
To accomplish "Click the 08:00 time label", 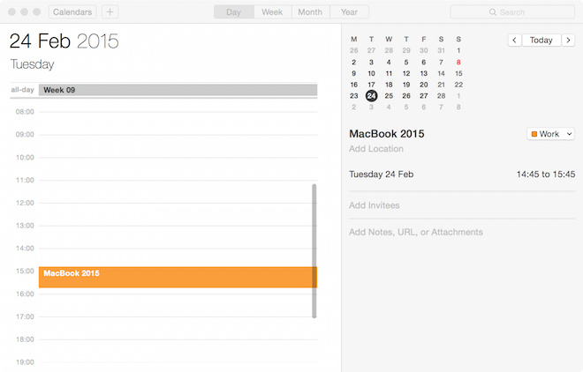I will tap(25, 112).
